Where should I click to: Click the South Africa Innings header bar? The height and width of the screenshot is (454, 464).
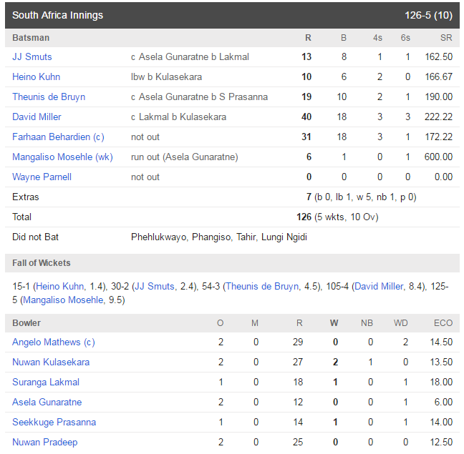[x=232, y=15]
